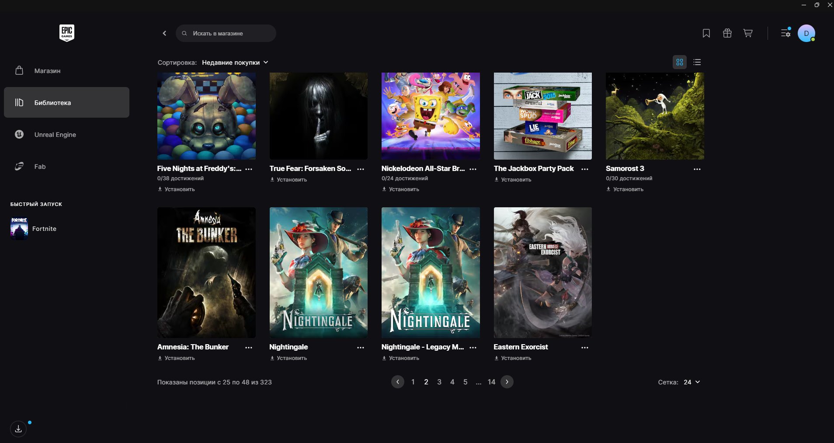The image size is (834, 443).
Task: Open options menu for Nickelodeon All-Star Brawl
Action: coord(473,169)
